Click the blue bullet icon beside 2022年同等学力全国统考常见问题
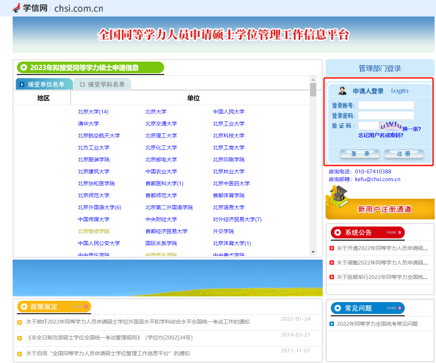This screenshot has height=363, width=436. point(332,324)
